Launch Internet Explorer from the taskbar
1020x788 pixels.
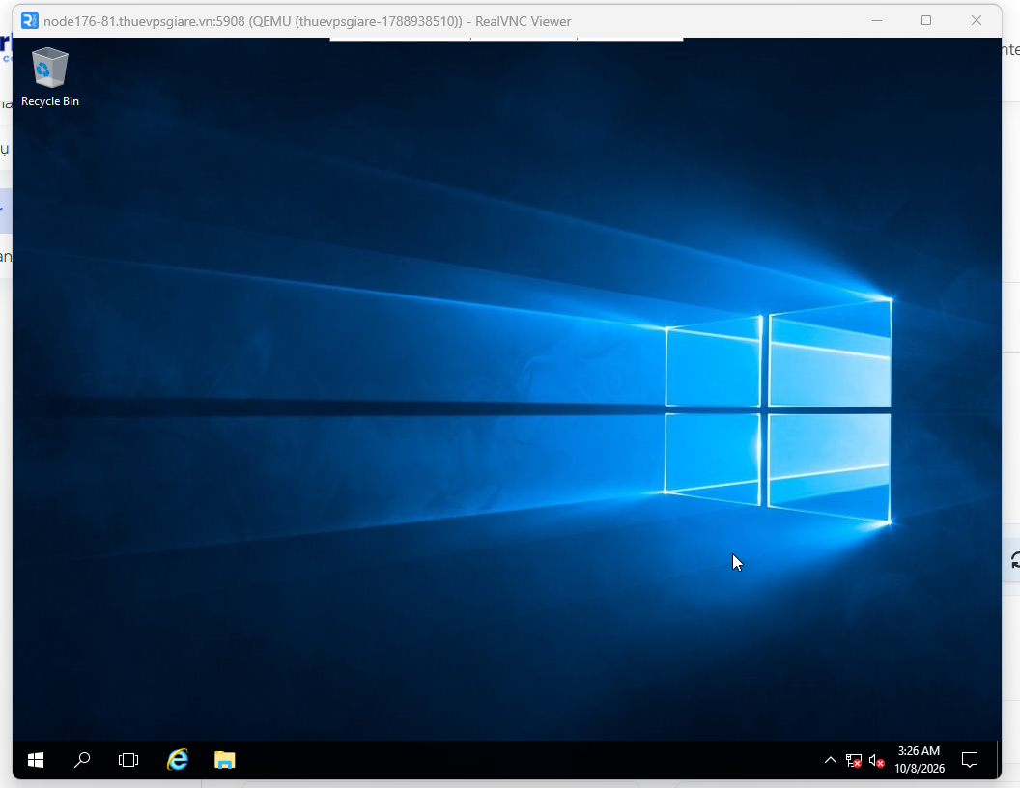[x=177, y=759]
